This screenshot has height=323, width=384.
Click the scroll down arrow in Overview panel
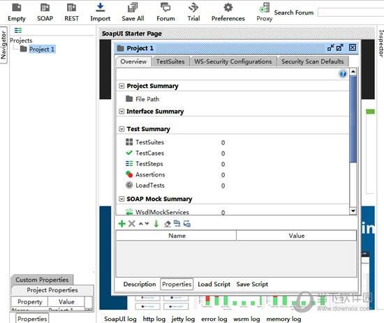coord(353,211)
